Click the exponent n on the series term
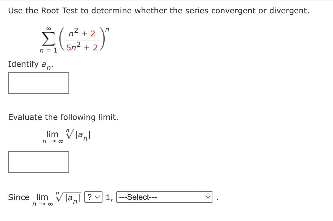The height and width of the screenshot is (221, 333). coord(107,30)
